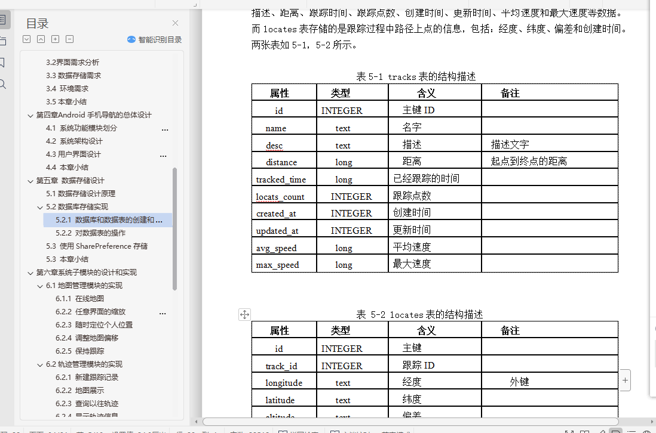
Task: Close the 目录 panel
Action: [175, 23]
